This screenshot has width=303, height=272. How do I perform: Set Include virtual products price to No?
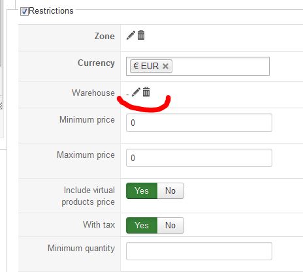tap(170, 190)
